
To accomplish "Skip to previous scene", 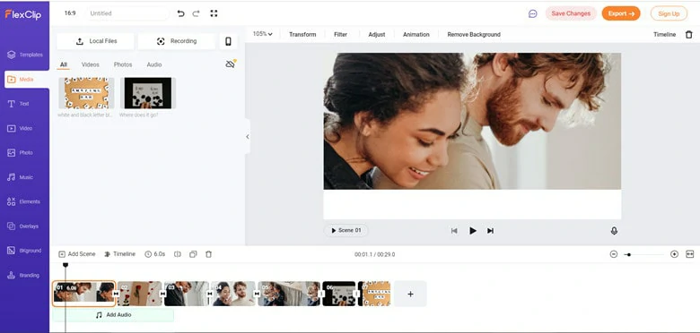I will (x=454, y=231).
